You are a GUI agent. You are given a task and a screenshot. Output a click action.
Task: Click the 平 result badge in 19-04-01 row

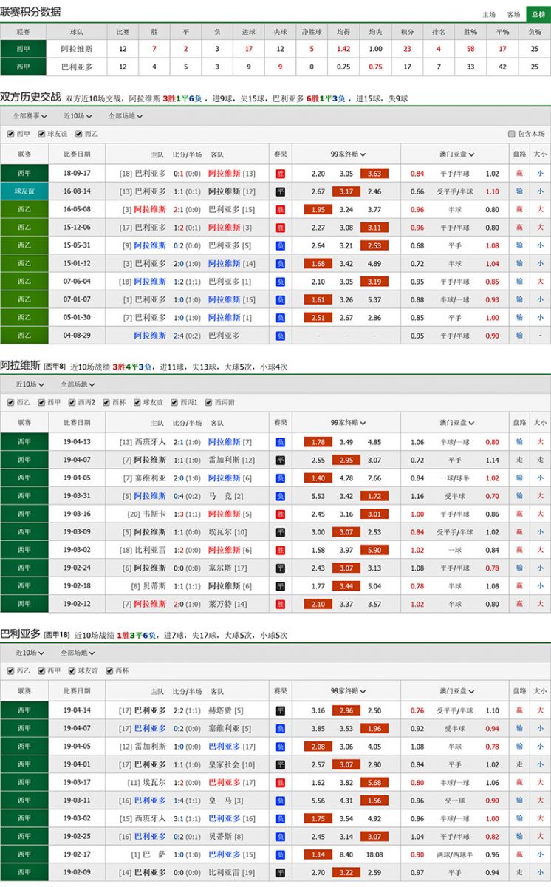(280, 764)
